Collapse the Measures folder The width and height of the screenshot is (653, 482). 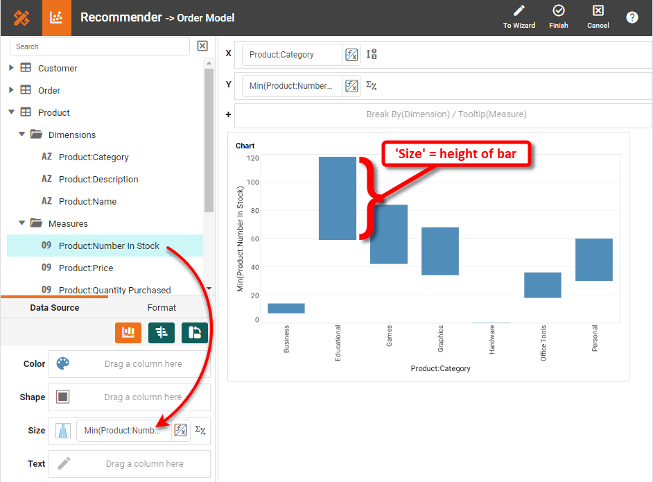point(21,223)
